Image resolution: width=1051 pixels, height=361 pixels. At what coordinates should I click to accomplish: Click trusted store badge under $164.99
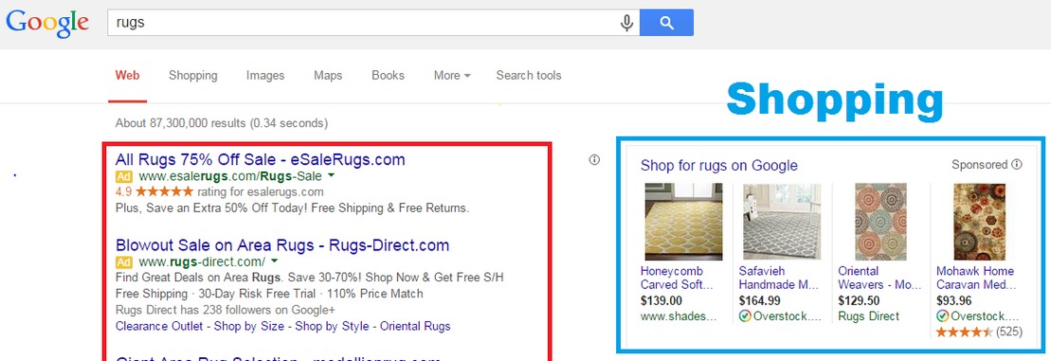click(745, 316)
